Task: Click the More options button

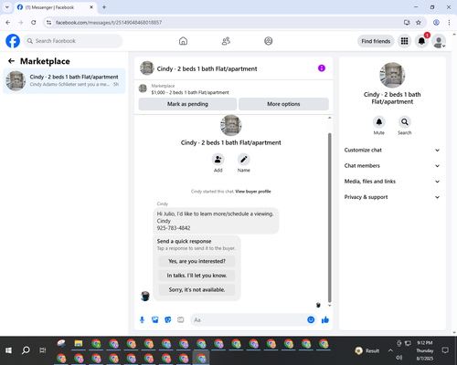Action: 283,104
